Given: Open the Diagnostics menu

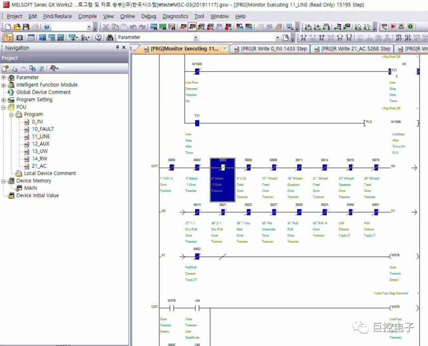Looking at the screenshot, I should [175, 16].
